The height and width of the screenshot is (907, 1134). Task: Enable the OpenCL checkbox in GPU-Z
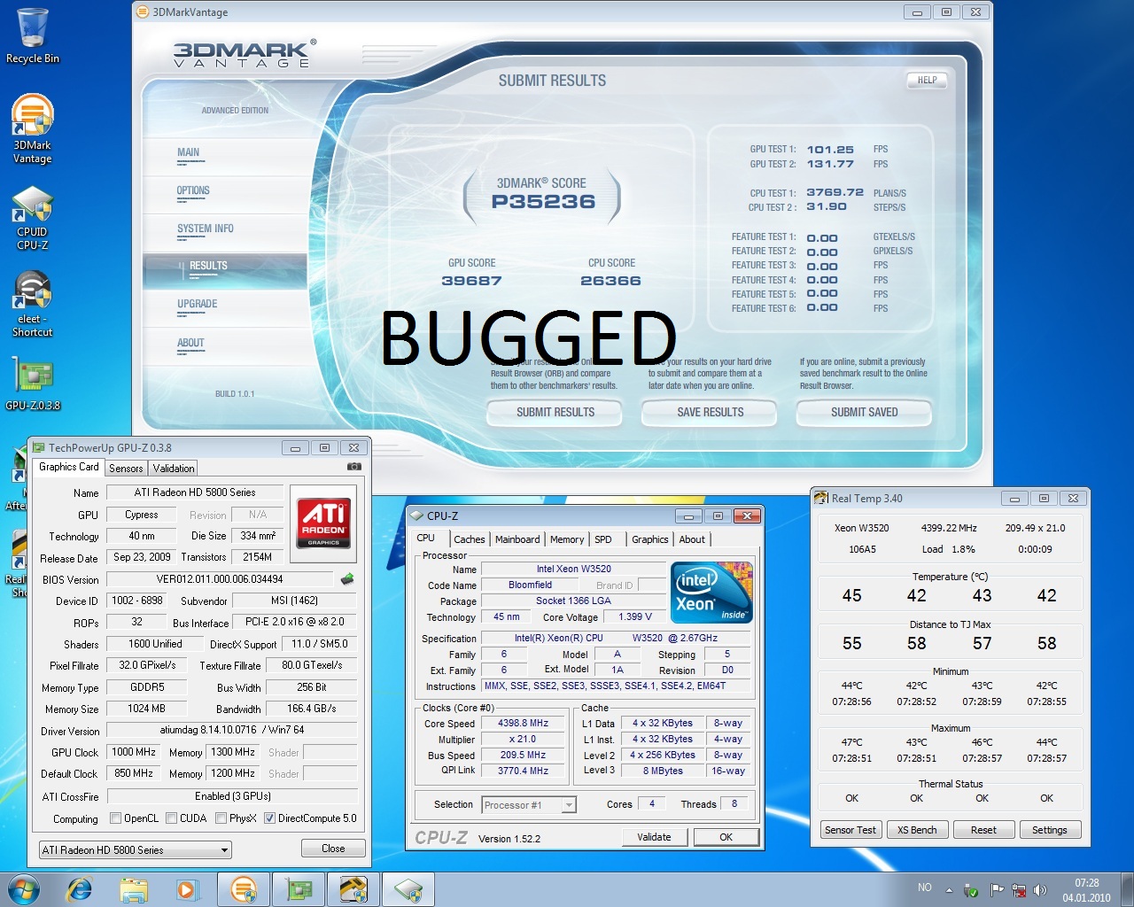coord(115,818)
